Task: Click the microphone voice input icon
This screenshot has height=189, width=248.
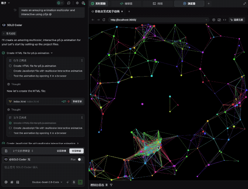Action: point(74,182)
